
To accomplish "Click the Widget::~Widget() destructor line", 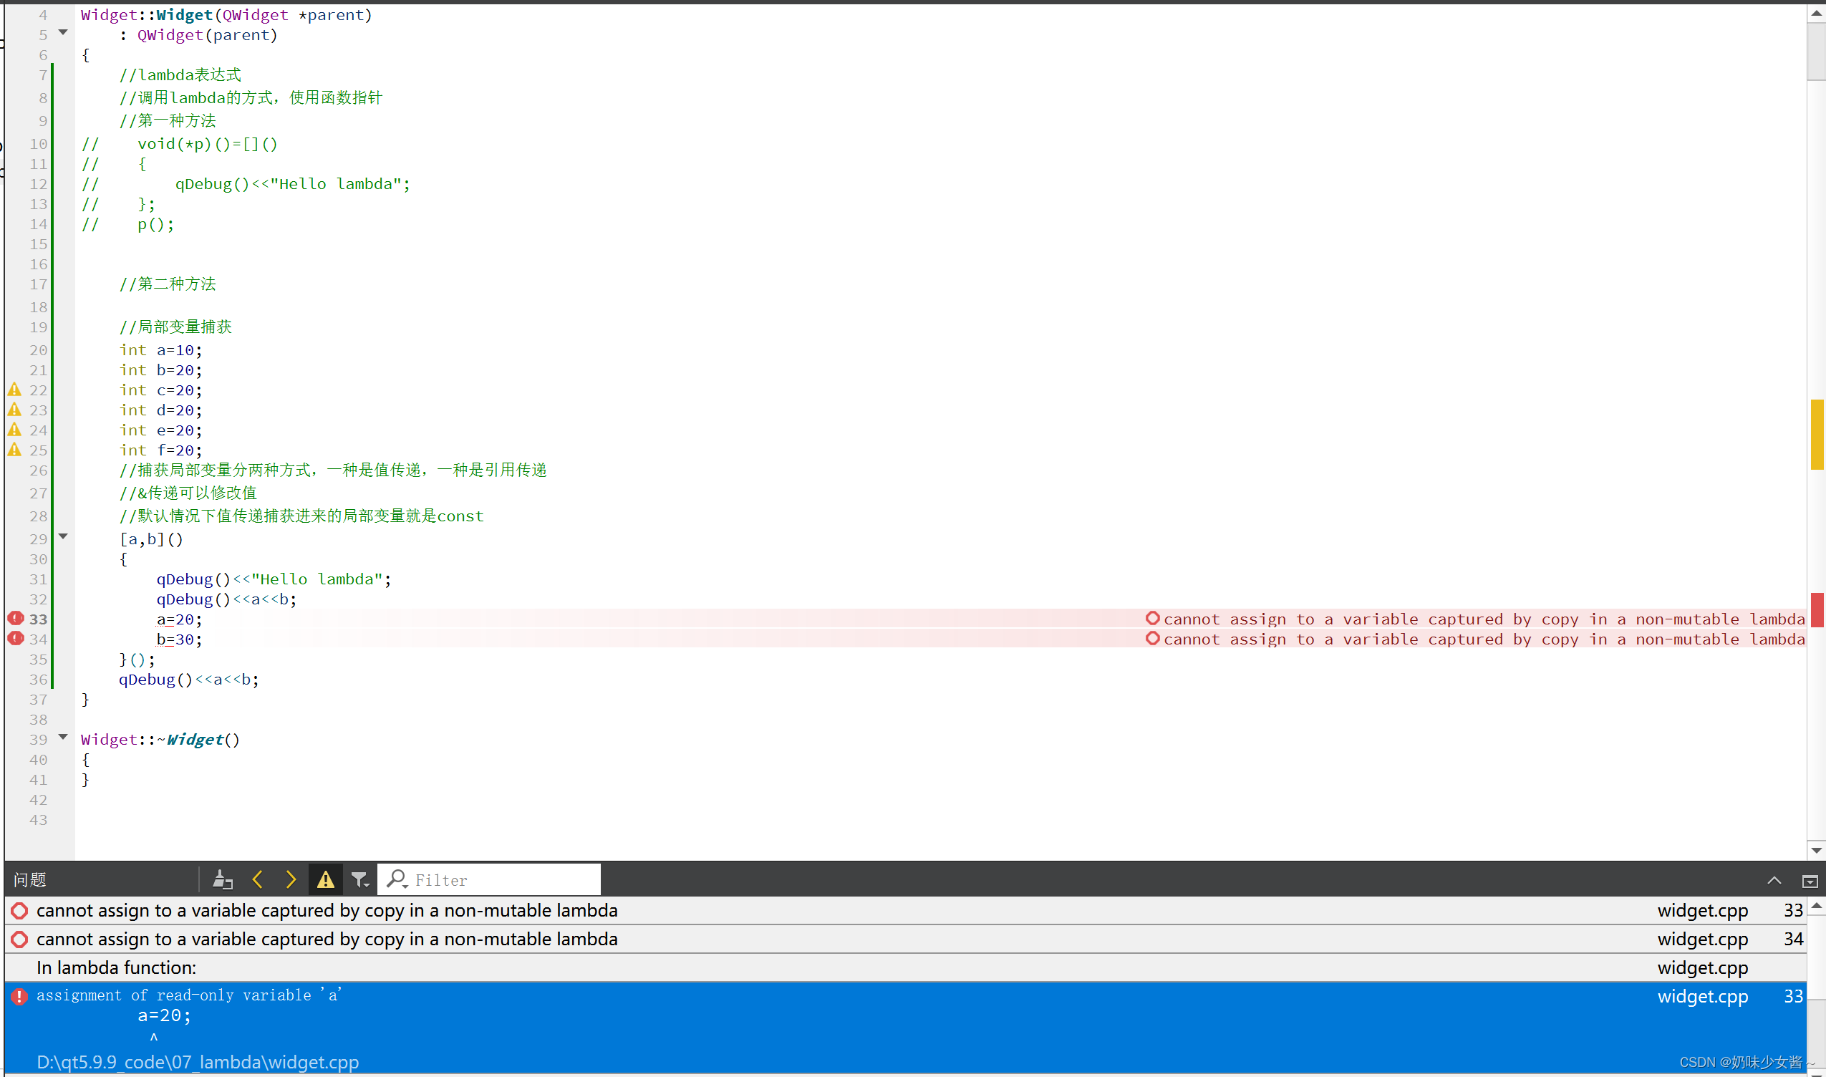I will (160, 740).
